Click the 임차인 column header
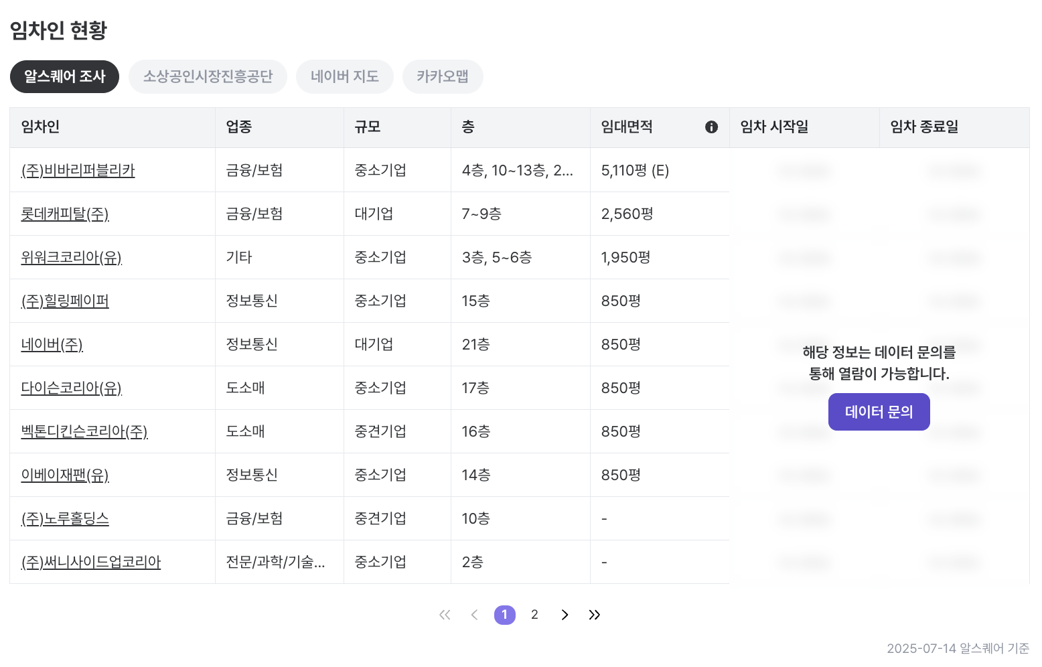The height and width of the screenshot is (667, 1042). (40, 127)
